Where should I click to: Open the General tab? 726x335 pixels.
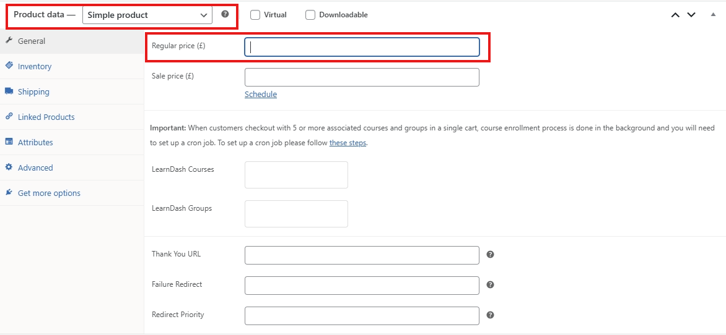tap(72, 41)
